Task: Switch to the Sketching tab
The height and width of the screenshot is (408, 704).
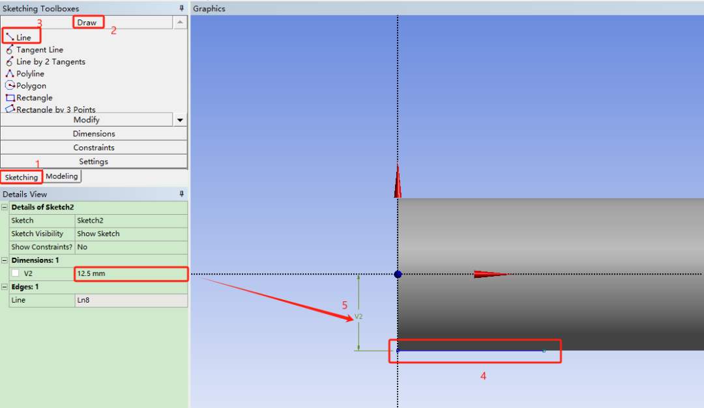Action: pos(21,177)
